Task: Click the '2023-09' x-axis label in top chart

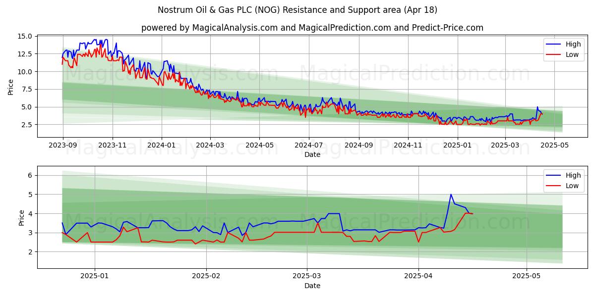Action: pos(62,145)
